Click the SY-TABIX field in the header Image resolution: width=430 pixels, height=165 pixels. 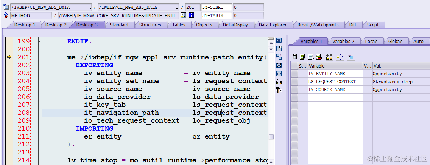pyautogui.click(x=217, y=15)
